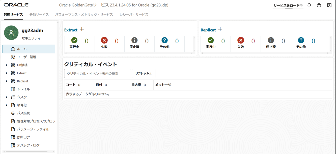Switch to レシーバ・サービス tab
The height and width of the screenshot is (154, 336).
pyautogui.click(x=134, y=15)
